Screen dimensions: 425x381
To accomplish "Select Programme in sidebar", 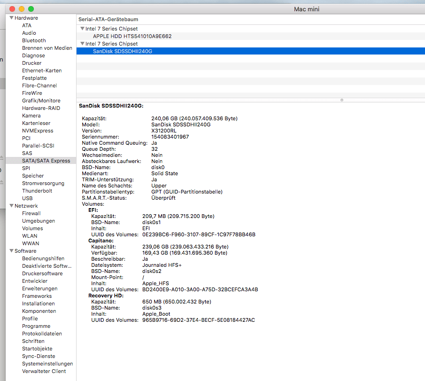I will coord(36,326).
